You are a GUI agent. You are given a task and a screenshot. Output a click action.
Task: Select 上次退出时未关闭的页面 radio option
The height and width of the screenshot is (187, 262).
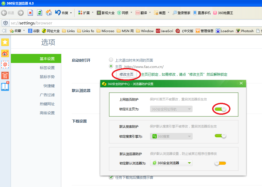pos(111,59)
